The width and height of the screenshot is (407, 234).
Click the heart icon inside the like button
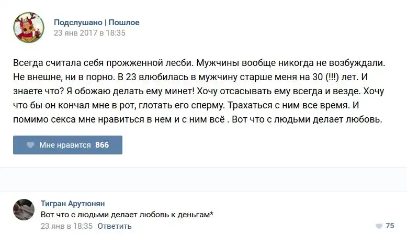pyautogui.click(x=30, y=145)
